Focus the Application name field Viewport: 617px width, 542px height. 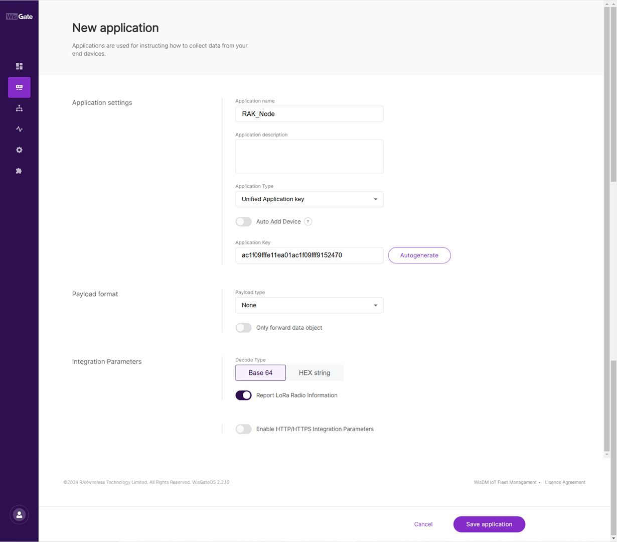[x=309, y=114]
